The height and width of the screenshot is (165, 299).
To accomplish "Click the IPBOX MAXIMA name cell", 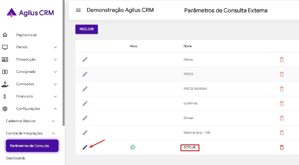I will tap(195, 89).
